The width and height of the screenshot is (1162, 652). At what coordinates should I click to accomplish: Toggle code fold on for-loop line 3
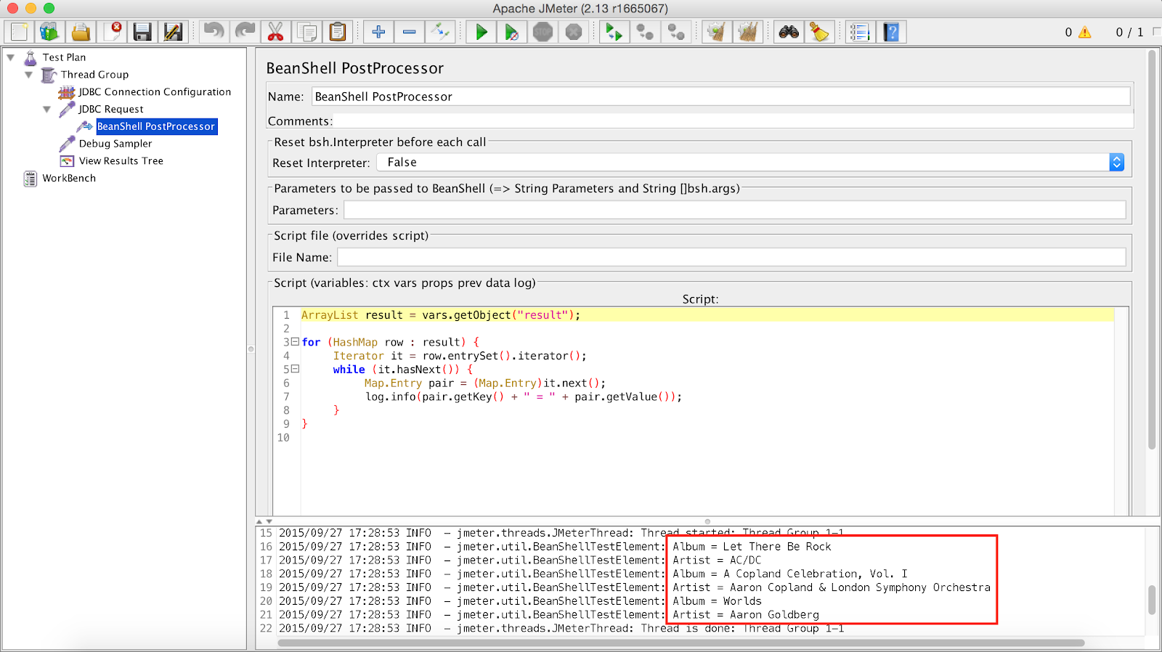tap(295, 342)
